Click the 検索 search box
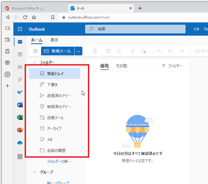 point(135,29)
